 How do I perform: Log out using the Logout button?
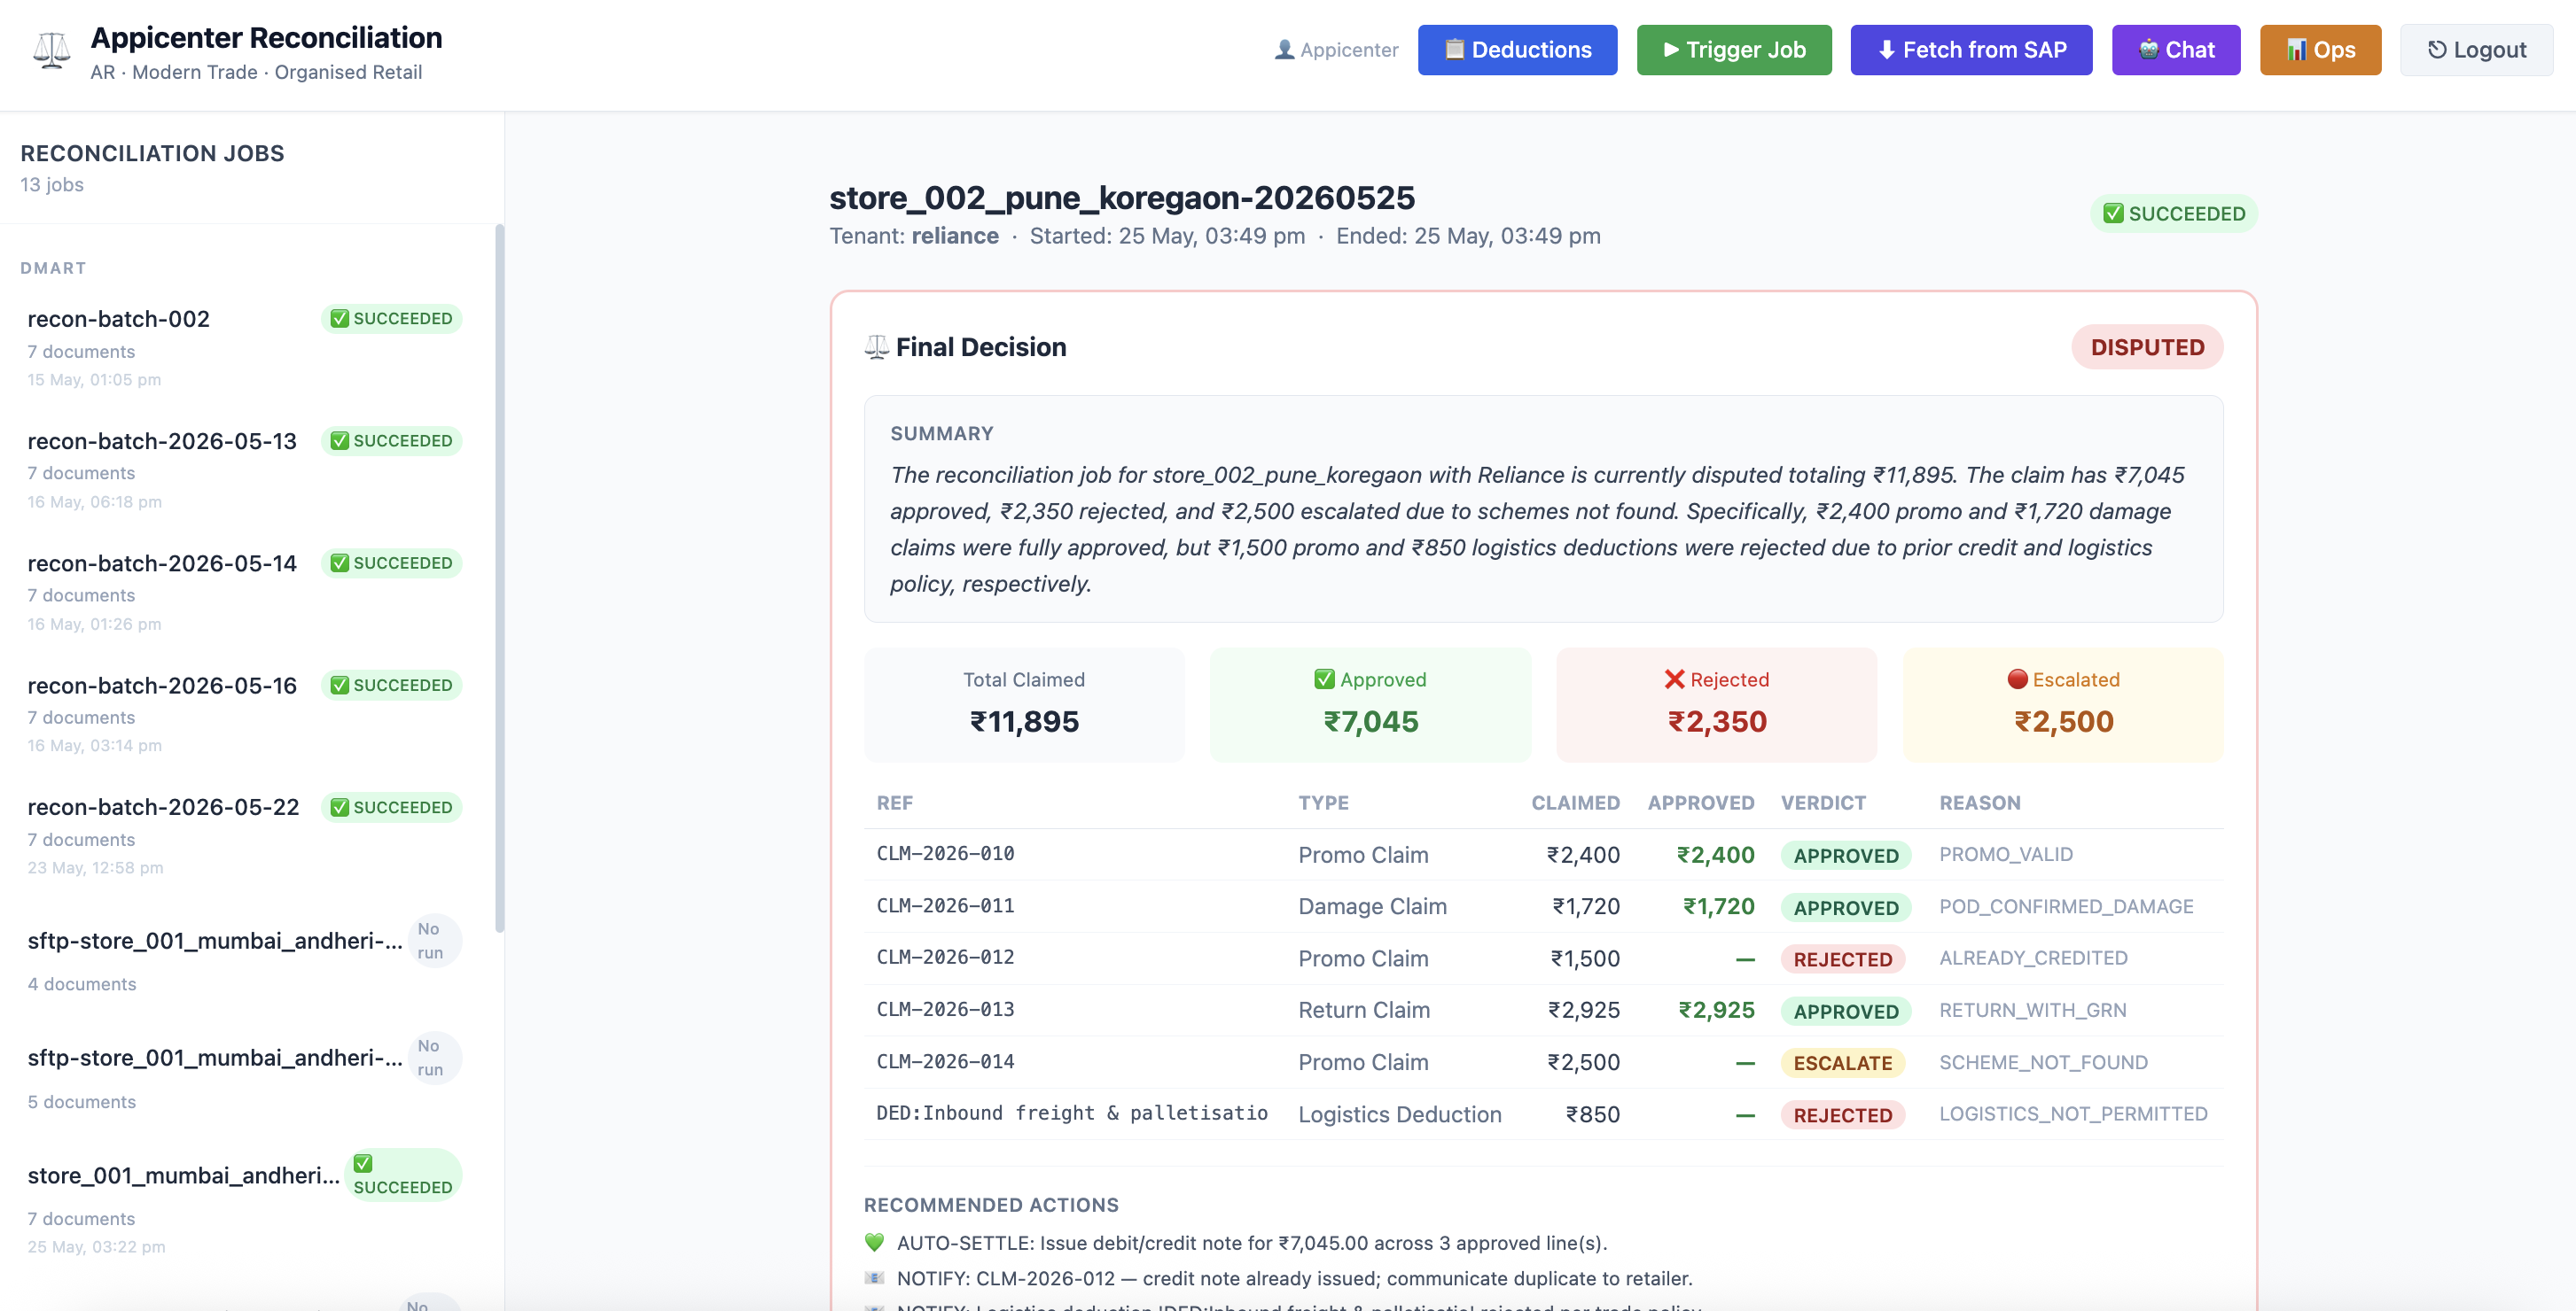click(2476, 50)
